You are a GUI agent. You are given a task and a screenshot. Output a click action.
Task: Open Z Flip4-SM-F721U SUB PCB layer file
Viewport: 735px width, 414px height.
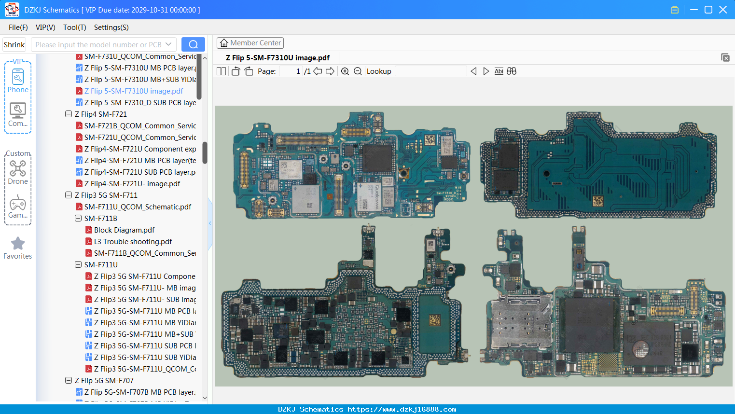click(x=136, y=172)
